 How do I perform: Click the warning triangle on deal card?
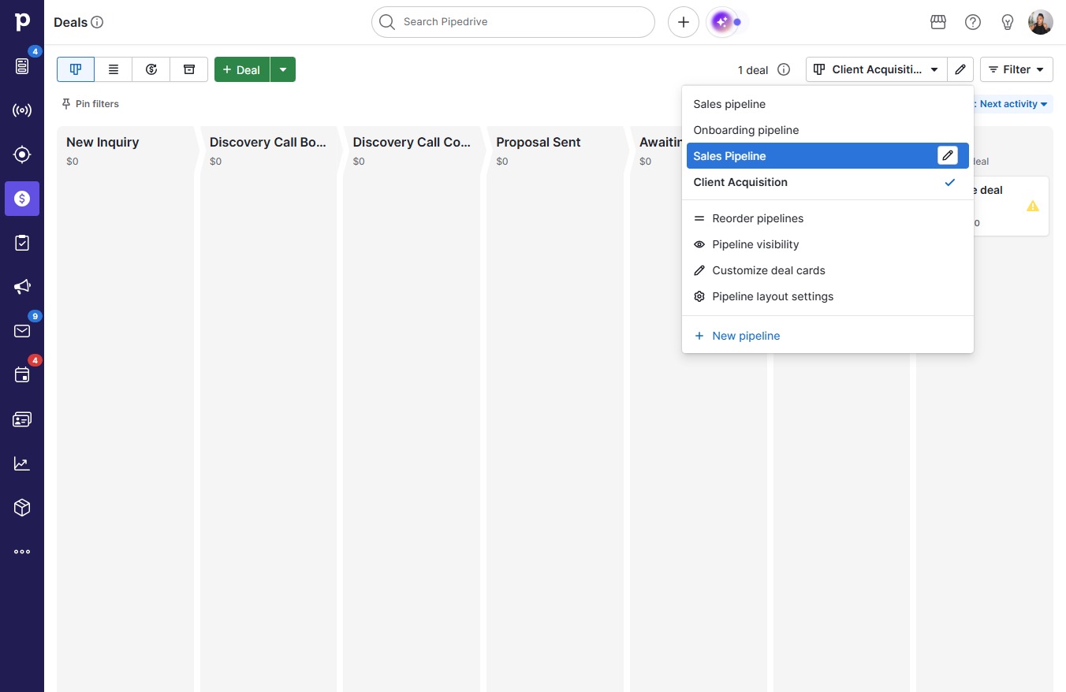(x=1033, y=206)
